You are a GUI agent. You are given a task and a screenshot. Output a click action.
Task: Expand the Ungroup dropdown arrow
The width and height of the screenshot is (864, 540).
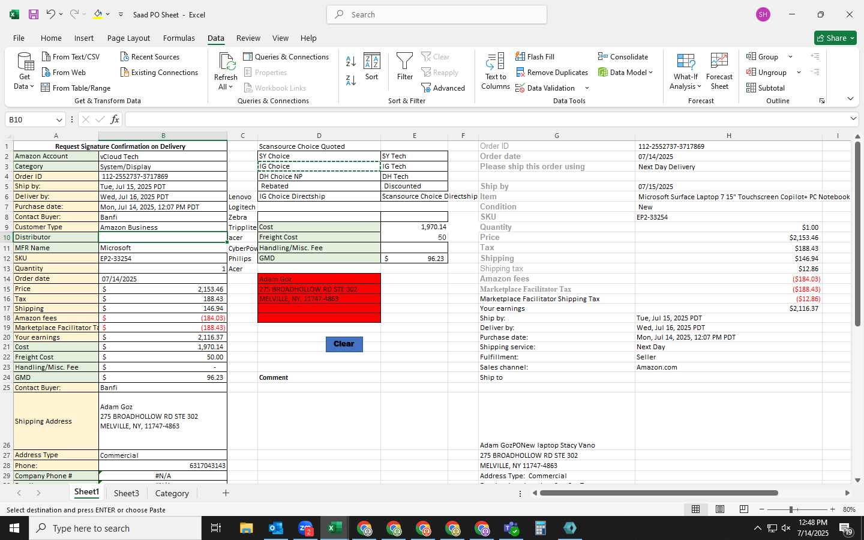[799, 73]
